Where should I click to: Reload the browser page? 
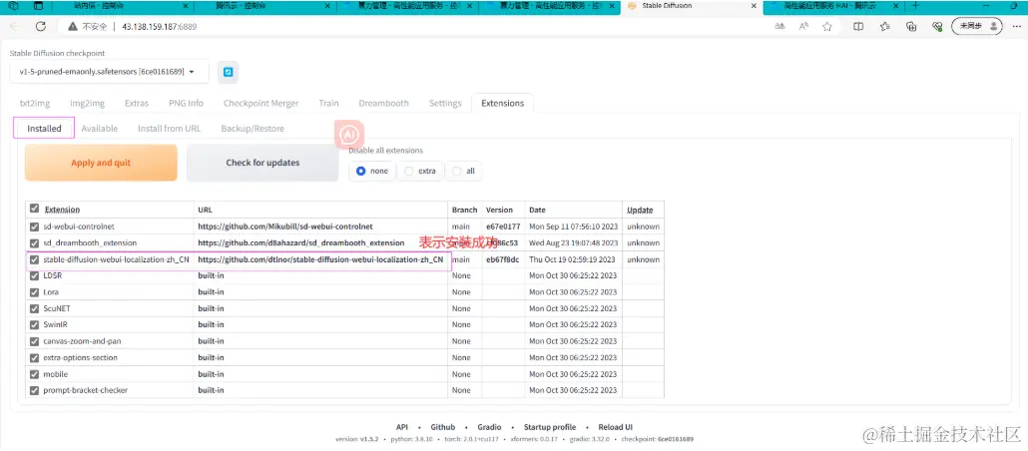coord(41,27)
